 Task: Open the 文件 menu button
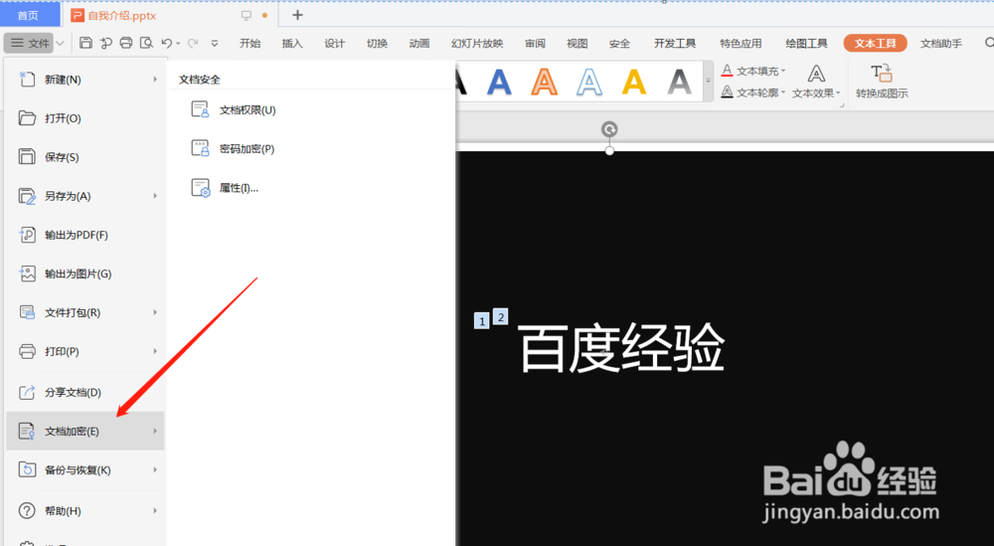tap(30, 43)
